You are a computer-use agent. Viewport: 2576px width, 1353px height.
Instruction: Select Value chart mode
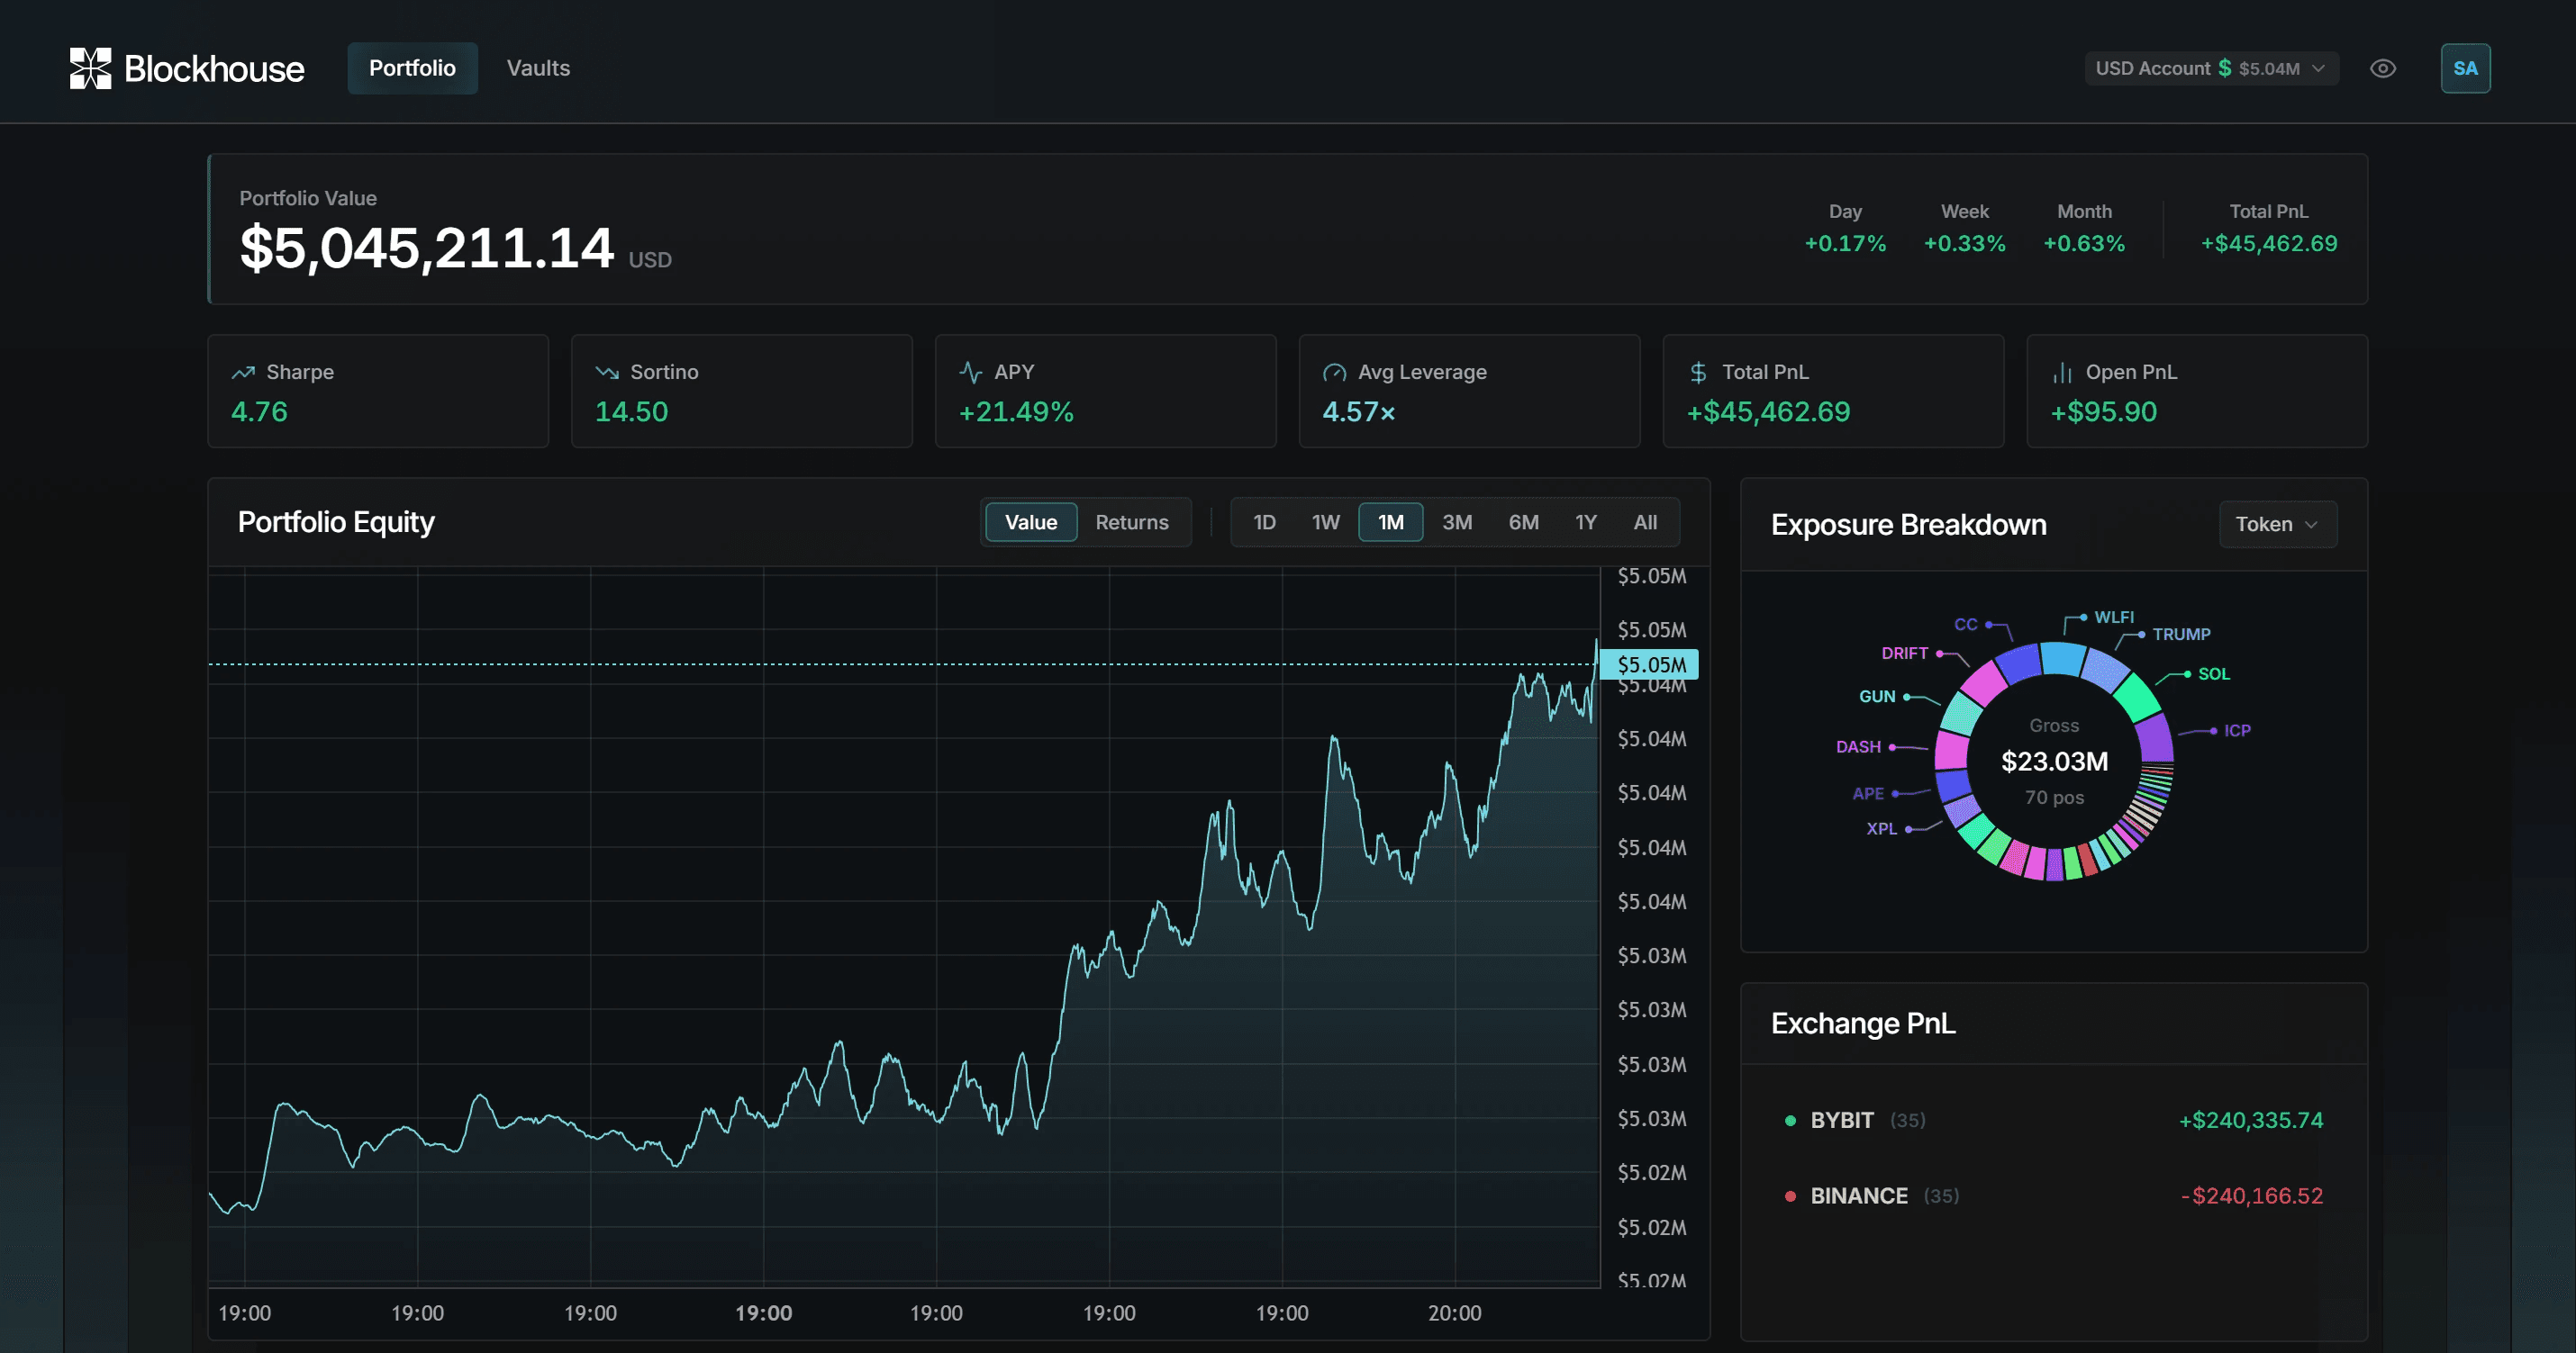1030,523
